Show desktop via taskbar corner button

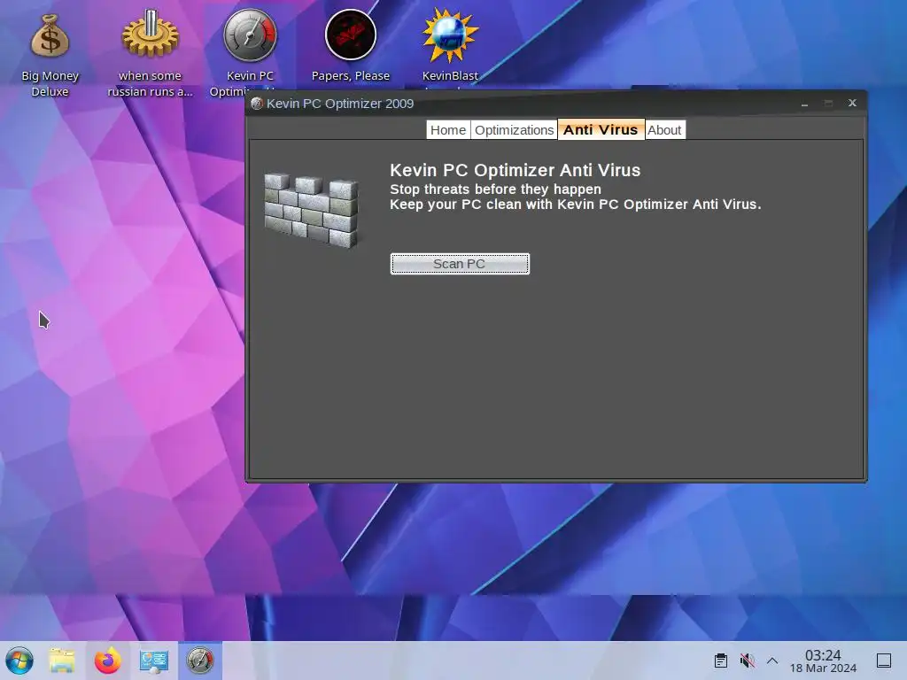(x=884, y=661)
